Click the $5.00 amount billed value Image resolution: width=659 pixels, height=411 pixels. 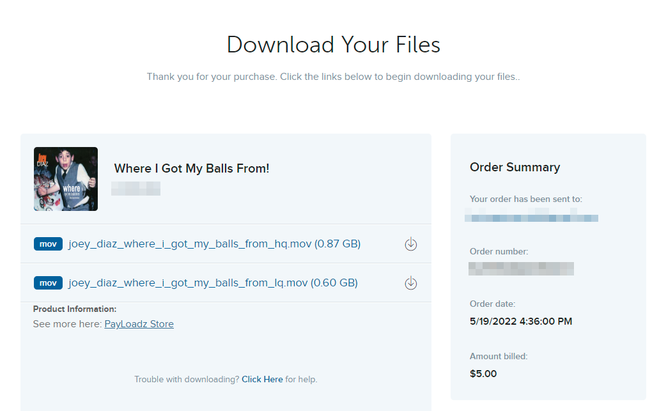483,374
